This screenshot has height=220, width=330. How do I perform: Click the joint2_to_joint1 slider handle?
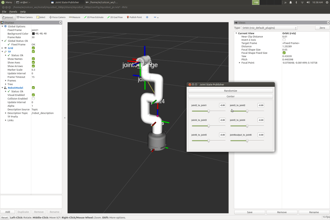(x=209, y=111)
